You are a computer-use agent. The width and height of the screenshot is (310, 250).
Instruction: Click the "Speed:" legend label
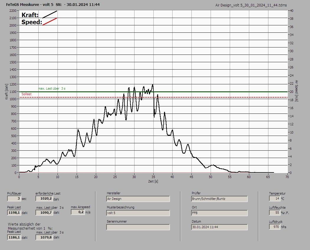[32, 22]
